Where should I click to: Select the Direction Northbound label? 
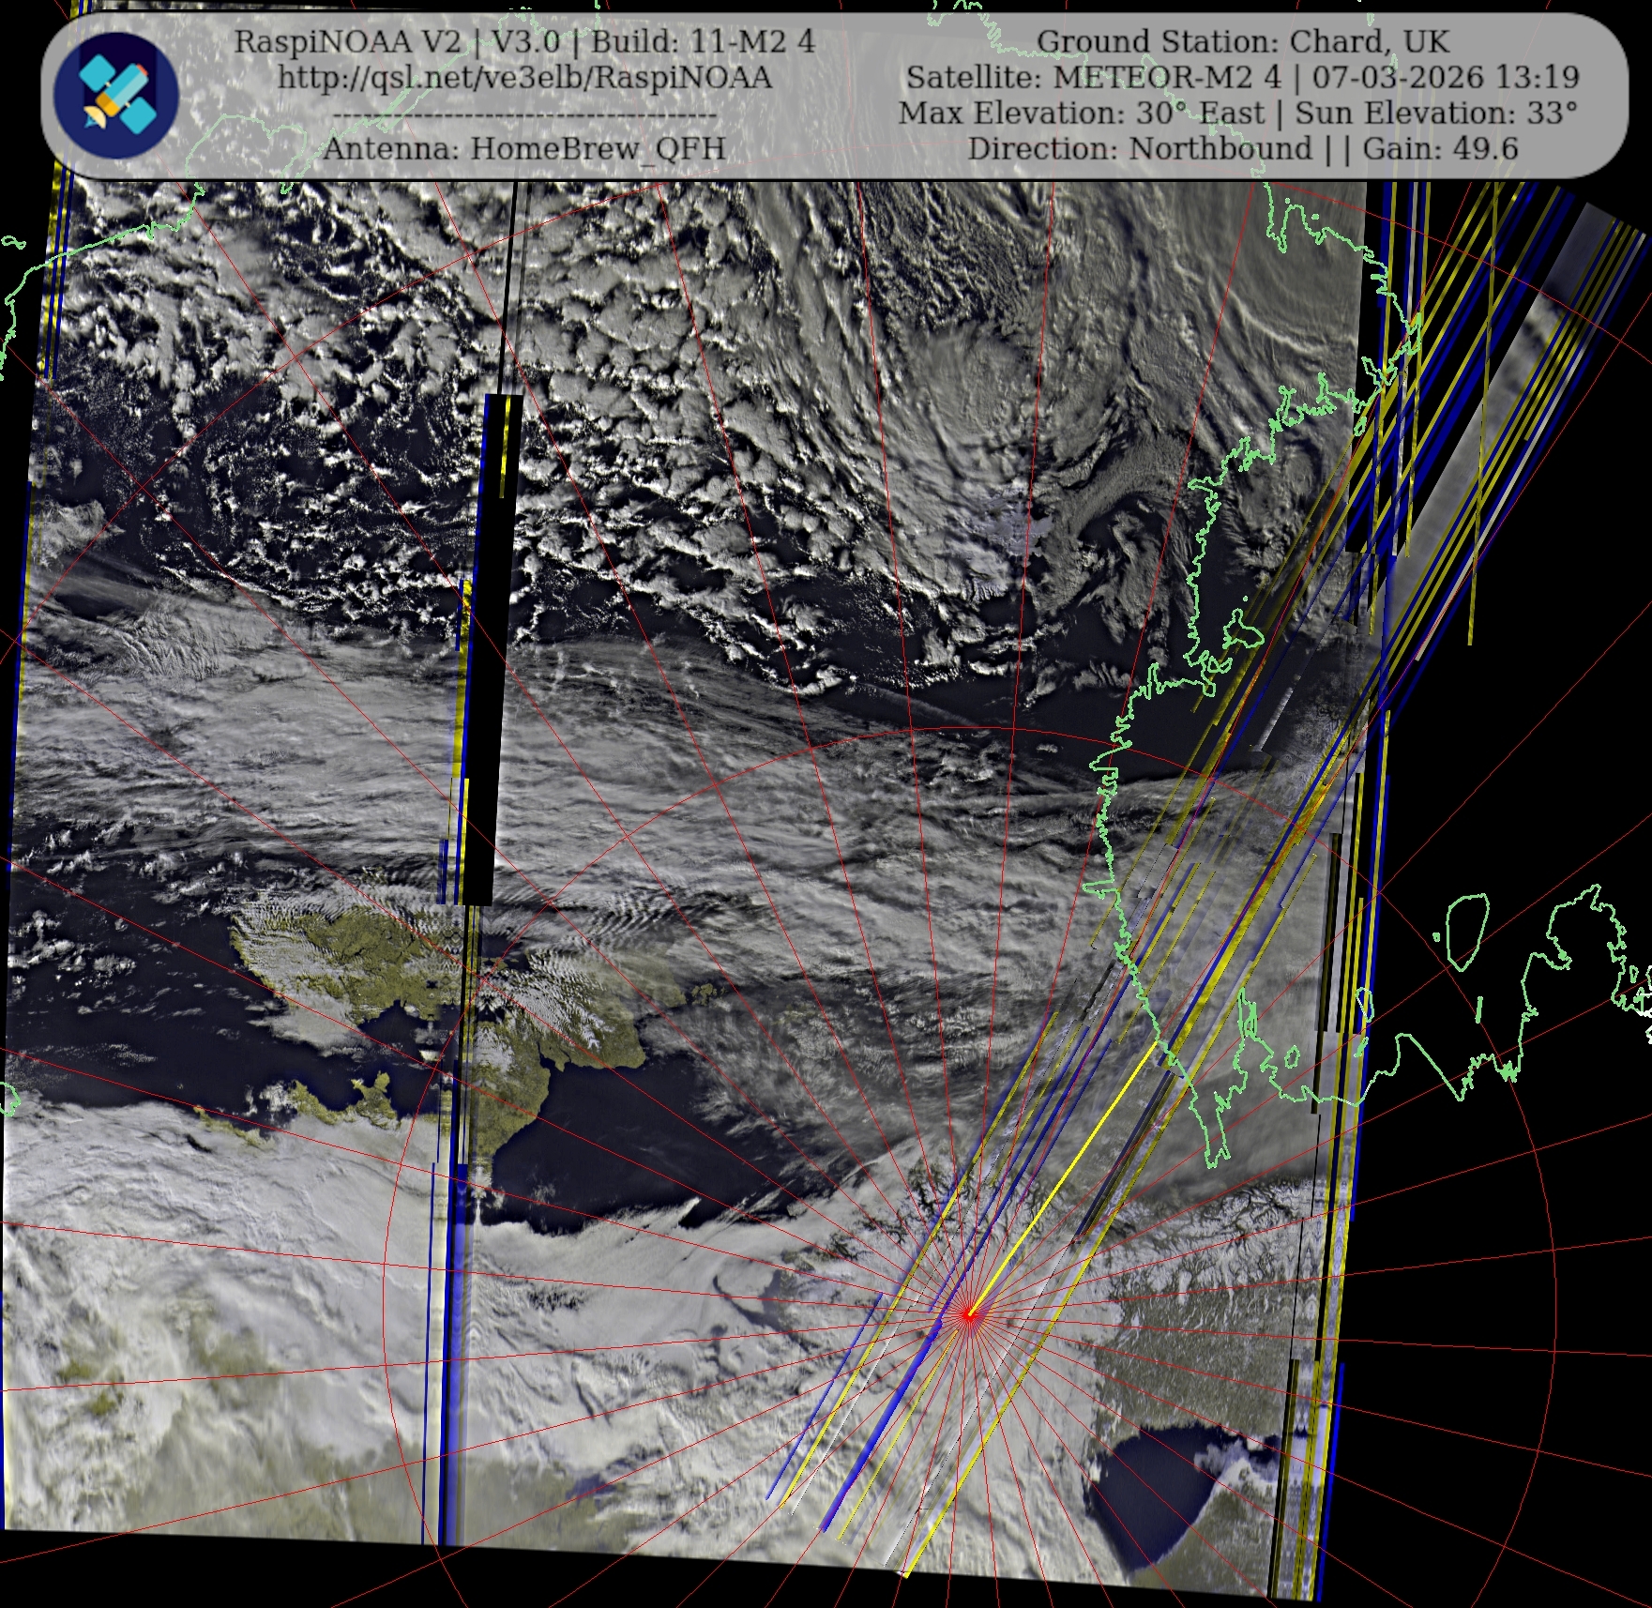tap(1140, 149)
